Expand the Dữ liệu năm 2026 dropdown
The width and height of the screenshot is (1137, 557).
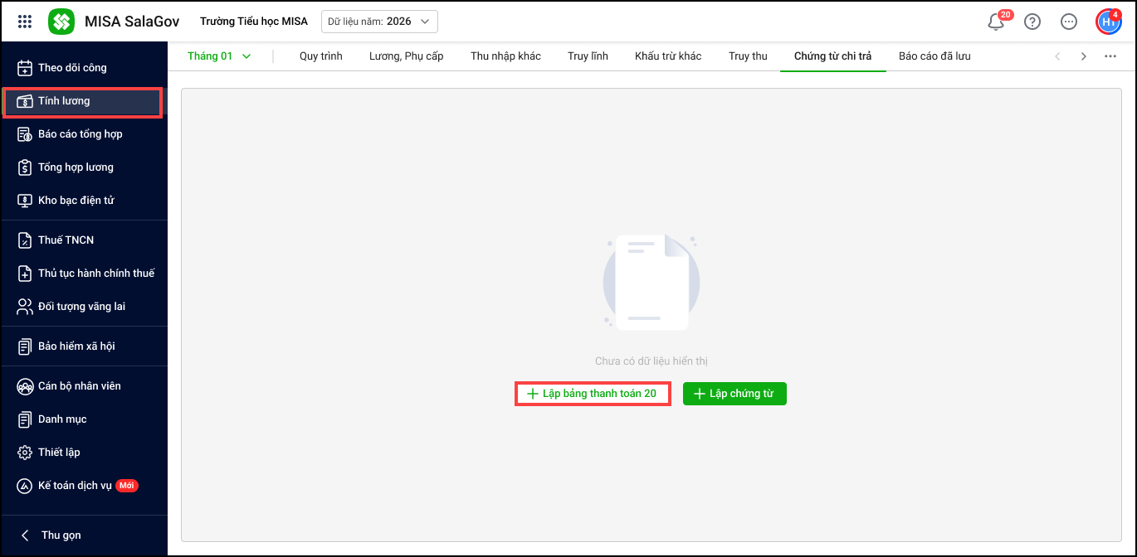coord(379,22)
